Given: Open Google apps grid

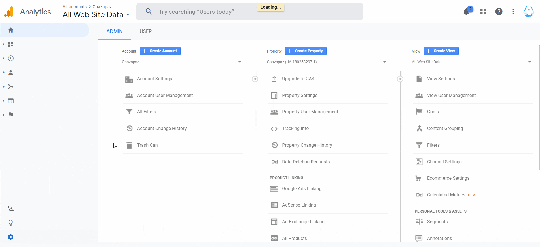Looking at the screenshot, I should pyautogui.click(x=483, y=12).
